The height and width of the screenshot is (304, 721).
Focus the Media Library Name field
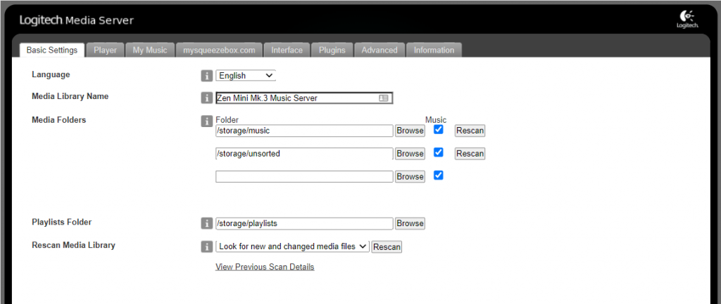coord(304,98)
